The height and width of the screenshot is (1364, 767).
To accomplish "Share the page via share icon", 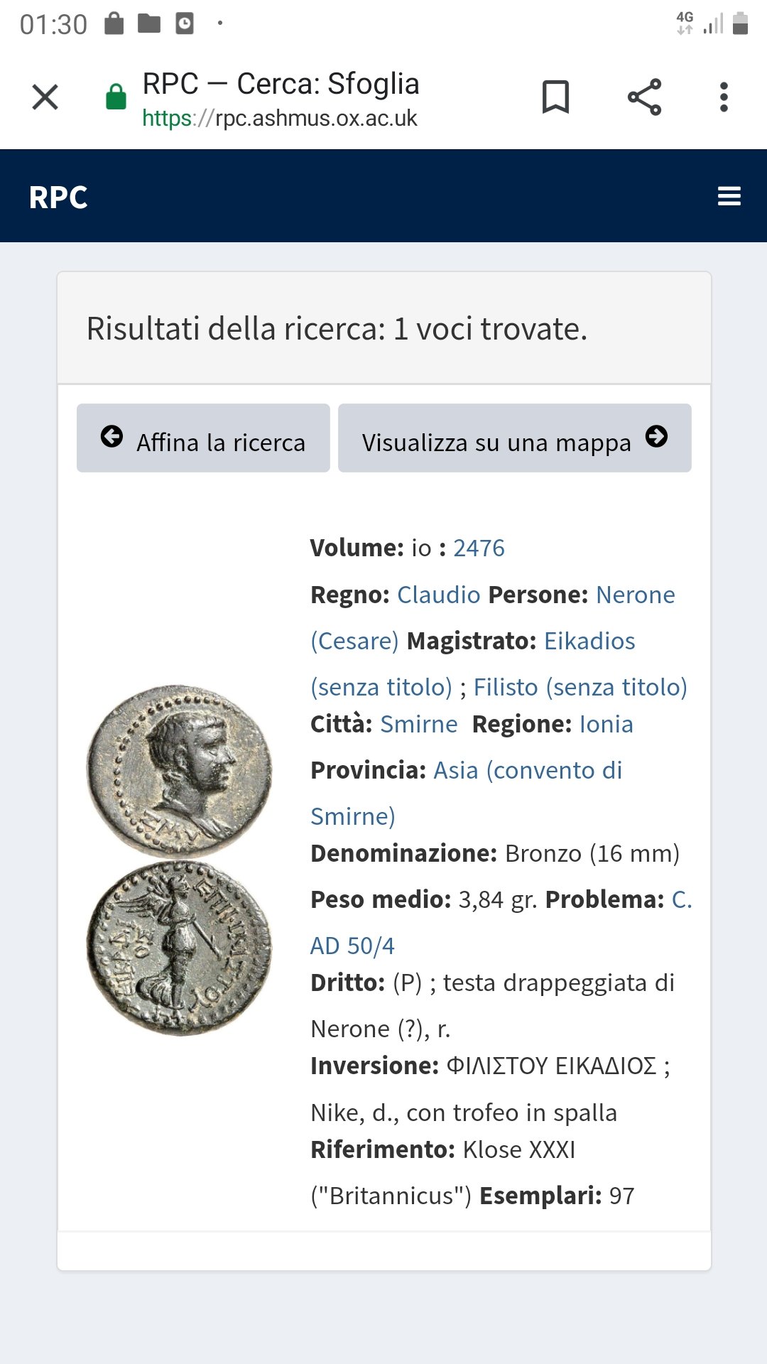I will coord(644,97).
